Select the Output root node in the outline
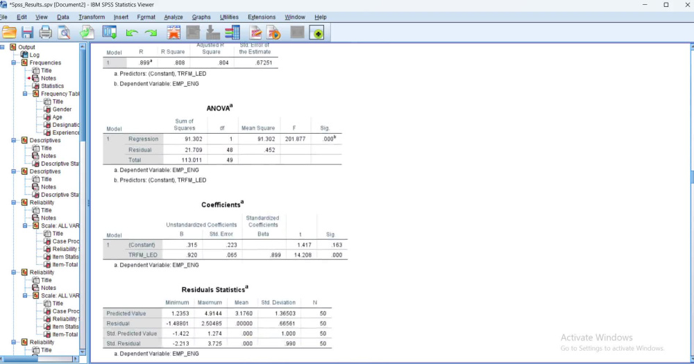The height and width of the screenshot is (364, 694). 26,47
